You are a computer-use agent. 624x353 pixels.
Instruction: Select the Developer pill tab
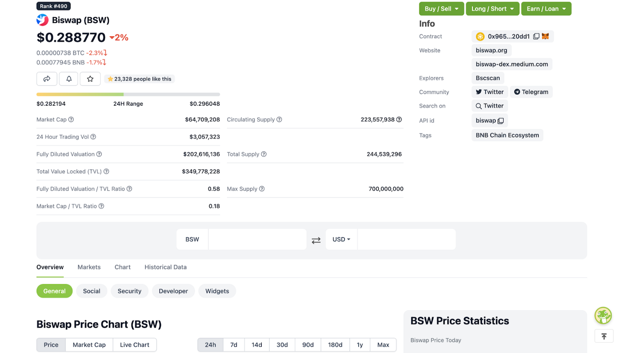click(173, 291)
